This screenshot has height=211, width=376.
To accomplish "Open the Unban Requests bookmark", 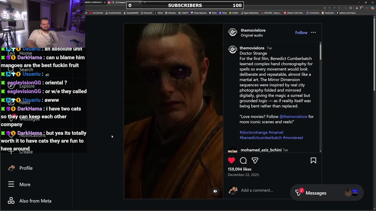I will (199, 13).
